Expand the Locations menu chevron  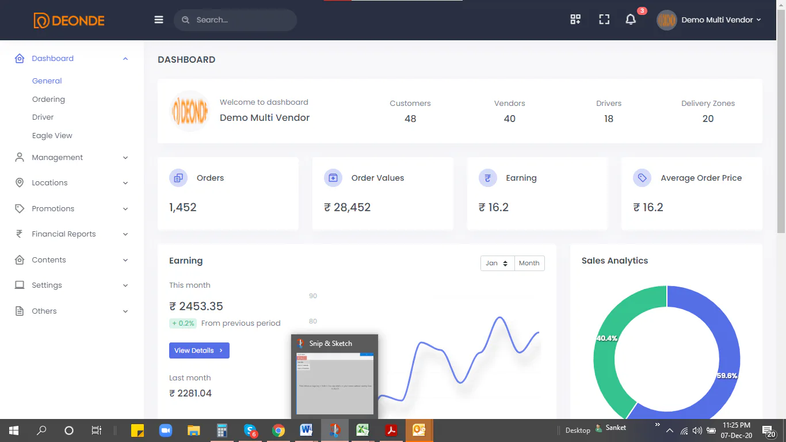pos(125,183)
